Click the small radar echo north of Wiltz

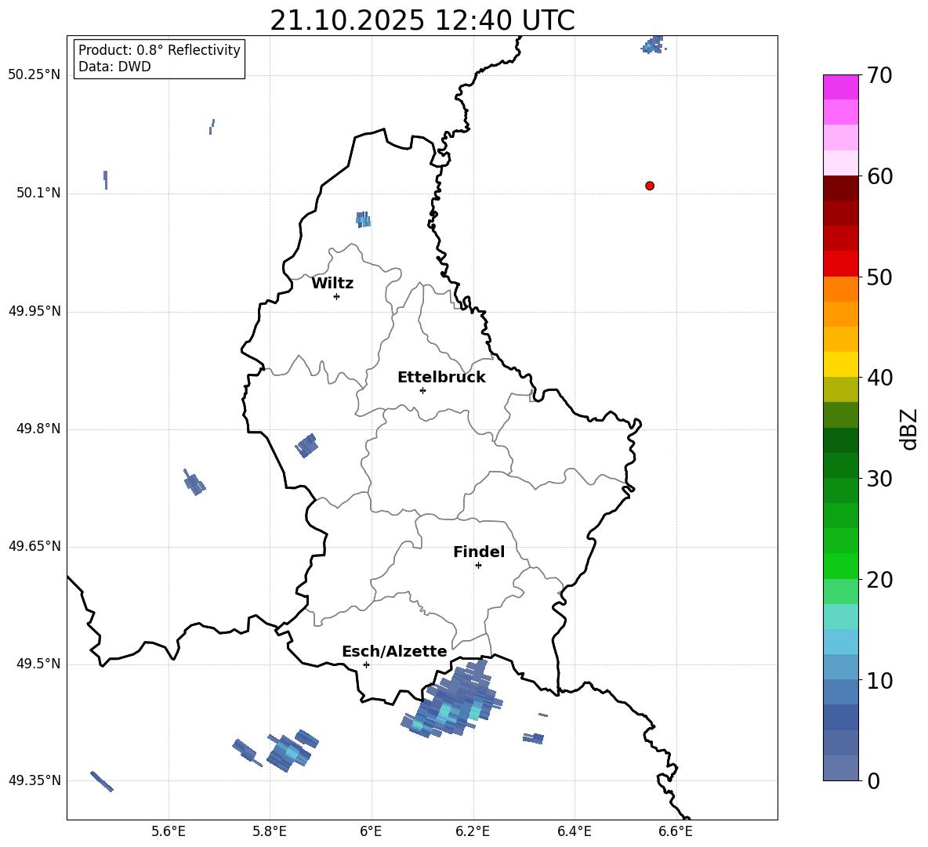[x=363, y=219]
